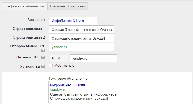
Task: Open the http:// protocol dropdown
Action: (59, 58)
